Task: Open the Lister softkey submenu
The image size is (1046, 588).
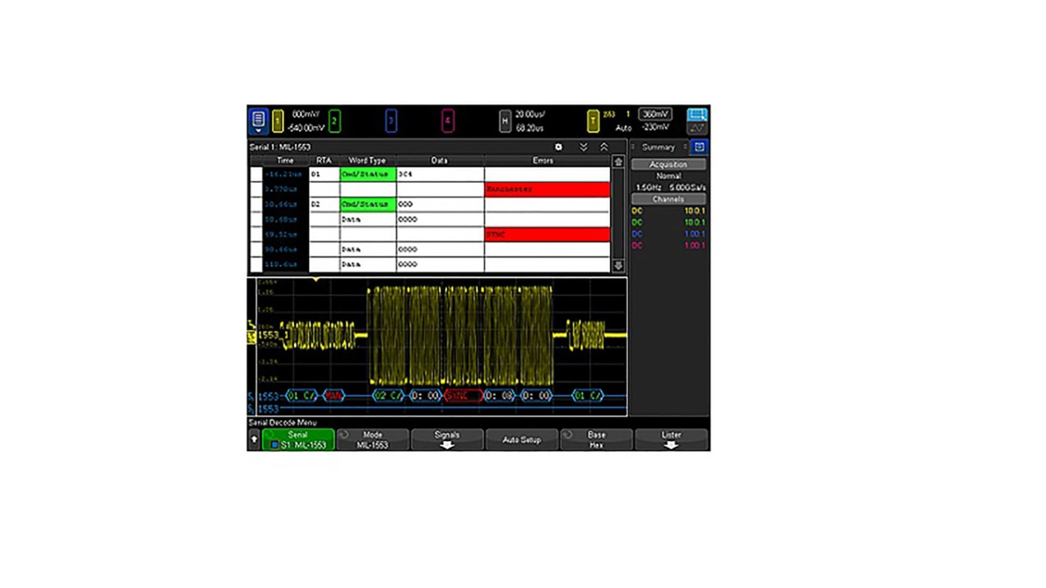Action: (671, 440)
